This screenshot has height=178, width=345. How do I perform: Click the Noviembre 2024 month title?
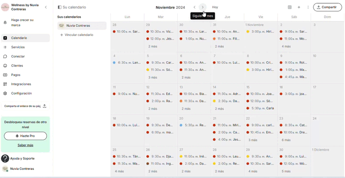click(x=170, y=7)
